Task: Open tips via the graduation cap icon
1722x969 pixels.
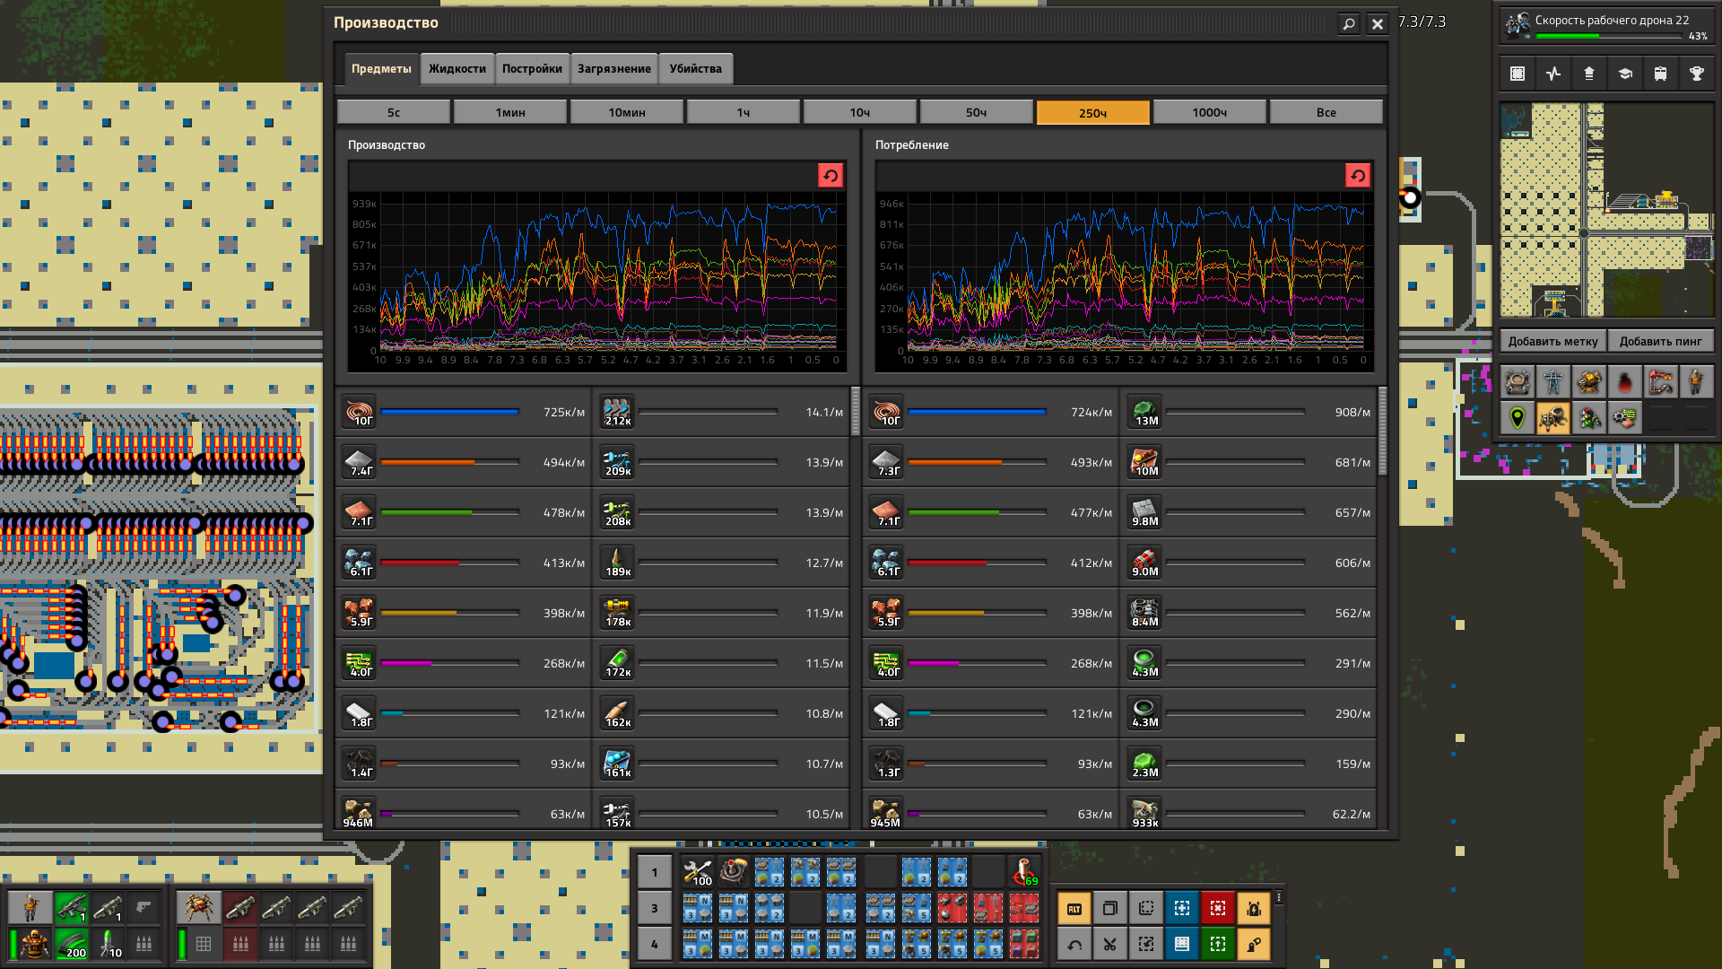Action: 1625,74
